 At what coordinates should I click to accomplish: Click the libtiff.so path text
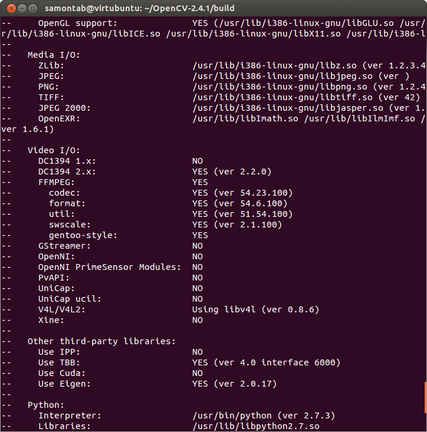point(283,97)
